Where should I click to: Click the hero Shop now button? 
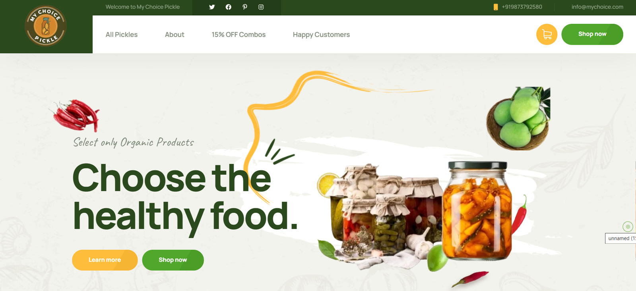(x=173, y=260)
